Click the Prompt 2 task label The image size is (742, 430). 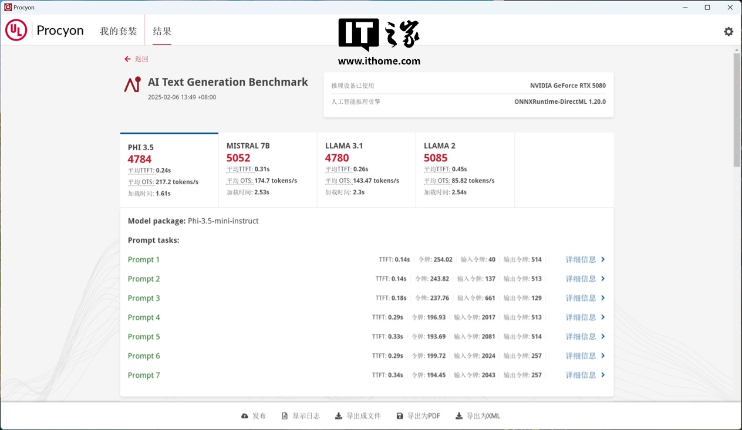click(144, 279)
